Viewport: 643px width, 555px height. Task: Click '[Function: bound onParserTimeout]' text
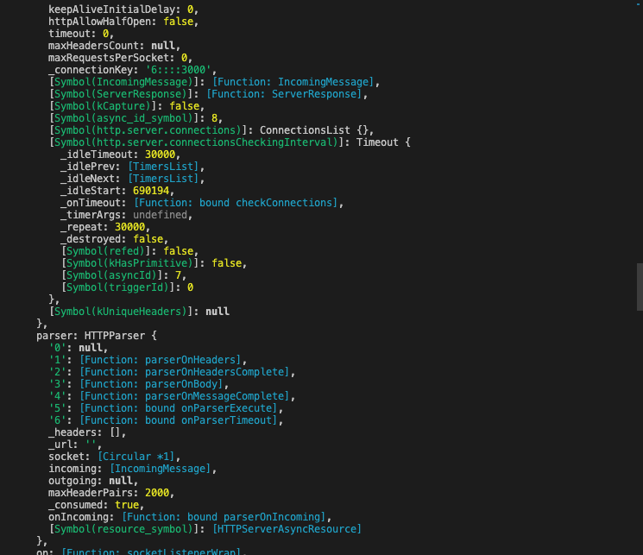178,420
